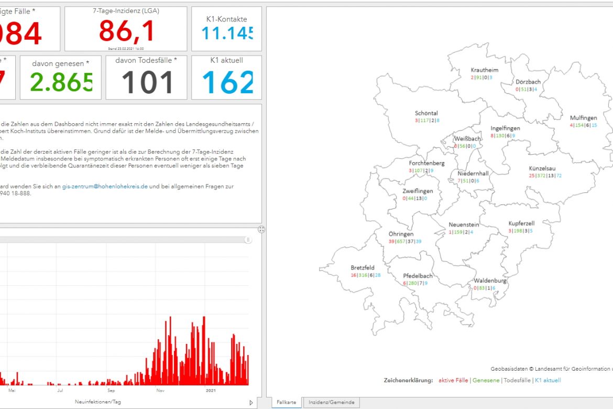Select the K1 aktuell indicator card
The image size is (613, 409).
click(x=226, y=78)
